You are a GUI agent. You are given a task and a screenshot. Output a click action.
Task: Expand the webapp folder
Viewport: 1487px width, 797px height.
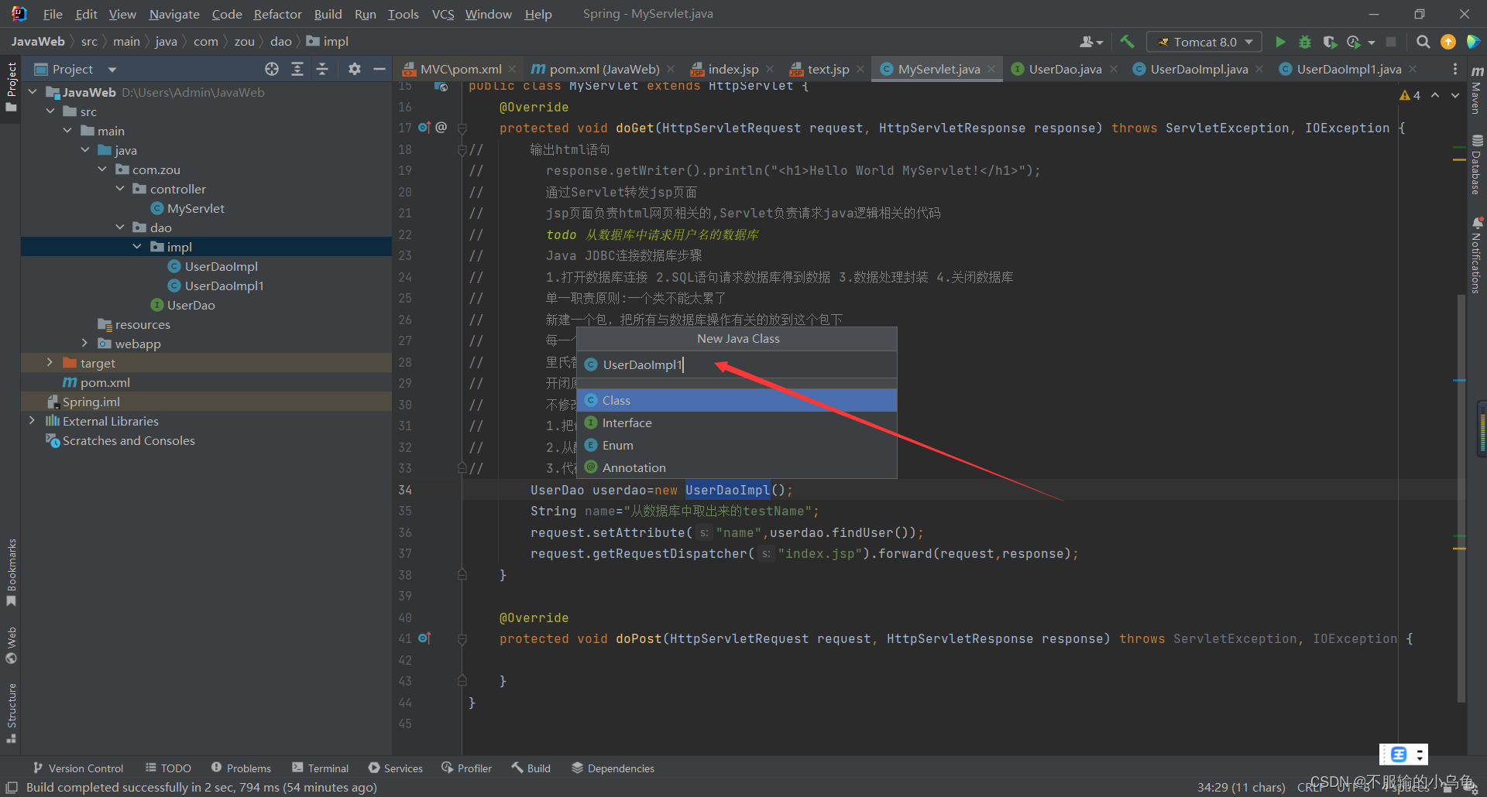[x=85, y=344]
